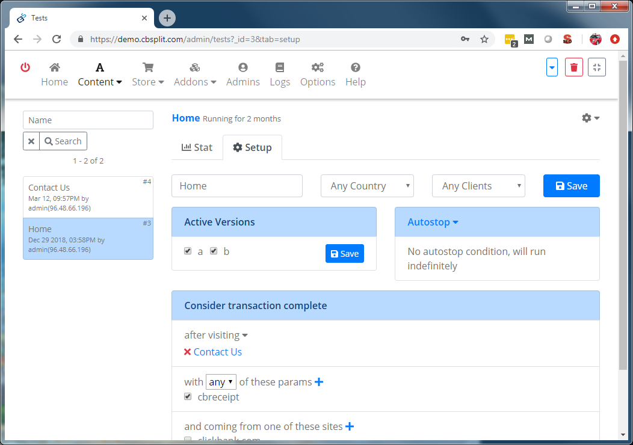Click the red trash delete icon

click(573, 67)
